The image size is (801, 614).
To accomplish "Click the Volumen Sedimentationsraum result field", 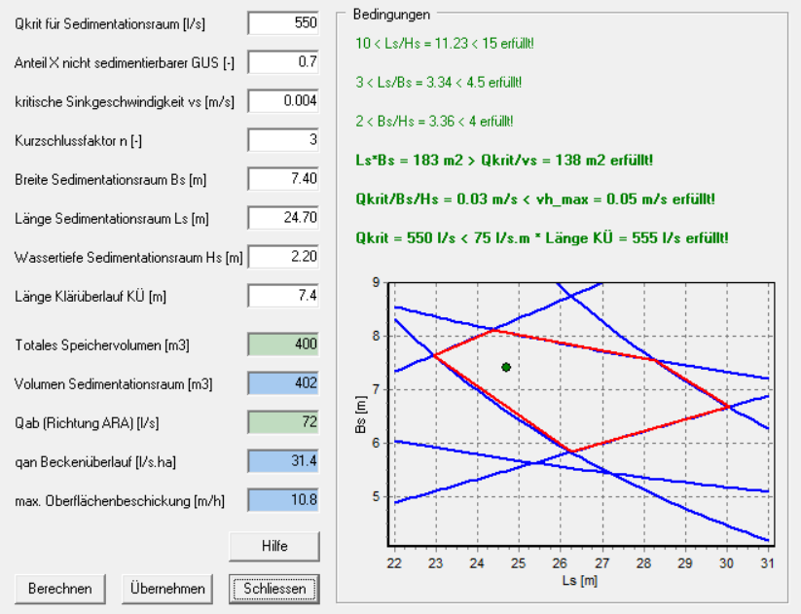I will click(x=283, y=383).
